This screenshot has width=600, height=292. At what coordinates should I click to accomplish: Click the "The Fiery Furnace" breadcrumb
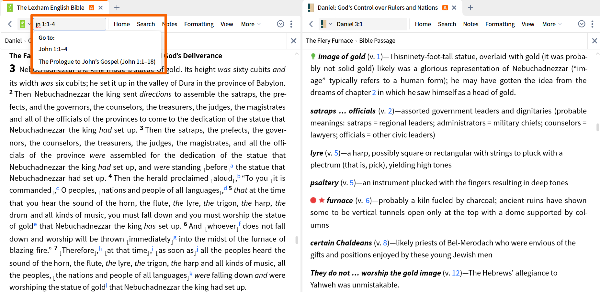pyautogui.click(x=329, y=40)
